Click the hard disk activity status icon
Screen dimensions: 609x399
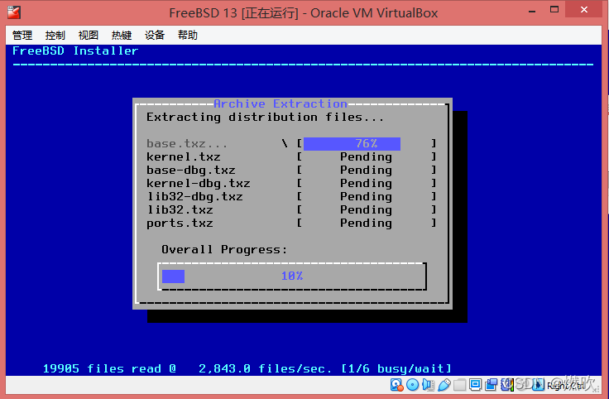[x=396, y=385]
